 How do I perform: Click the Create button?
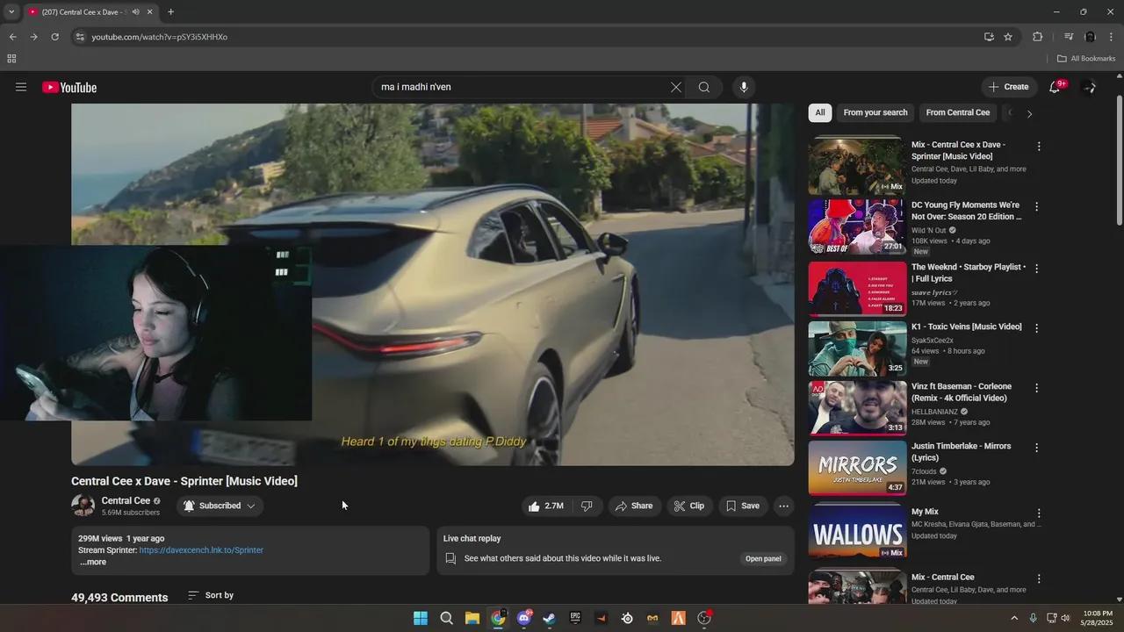[x=1009, y=87]
